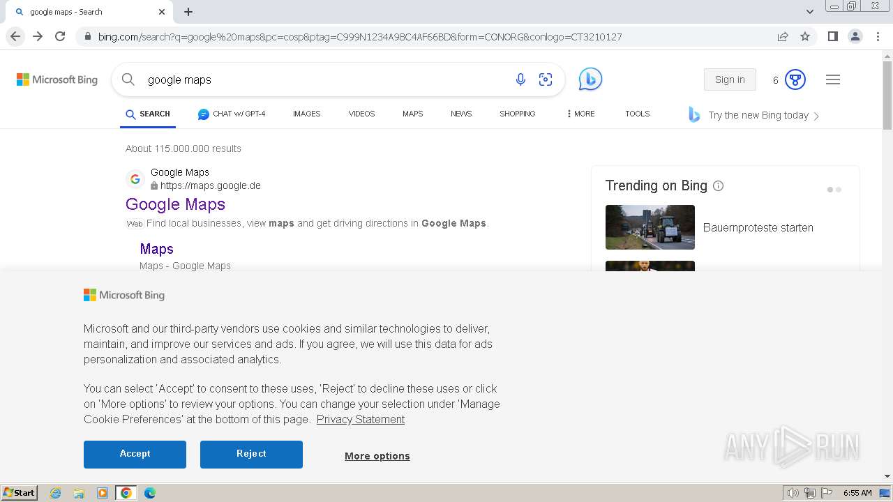This screenshot has height=502, width=893.
Task: Open the Privacy Statement link
Action: pyautogui.click(x=361, y=419)
